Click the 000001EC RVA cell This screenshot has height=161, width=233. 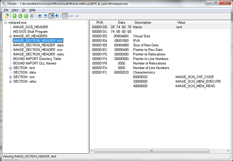pos(100,50)
